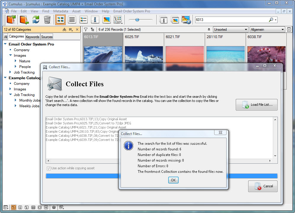Click the calendar 15 icon in status bar

coord(46,207)
